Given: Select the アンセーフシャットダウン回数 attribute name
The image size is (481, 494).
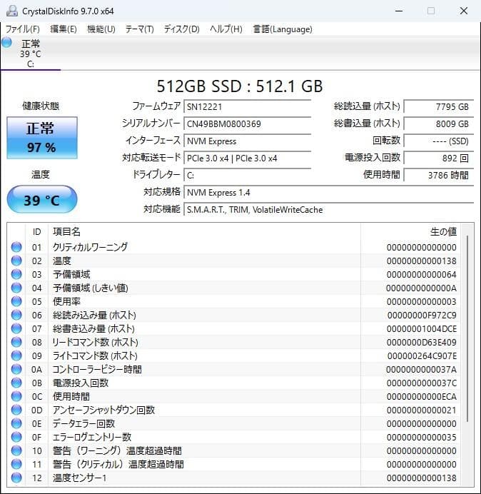Looking at the screenshot, I should tap(103, 410).
